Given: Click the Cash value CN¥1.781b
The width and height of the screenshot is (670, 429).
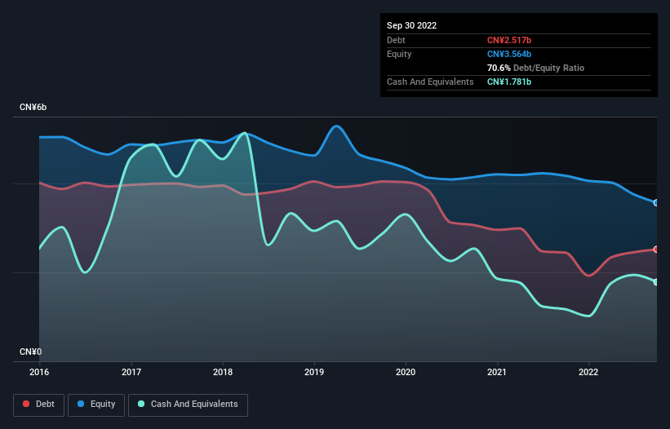Looking at the screenshot, I should [509, 82].
